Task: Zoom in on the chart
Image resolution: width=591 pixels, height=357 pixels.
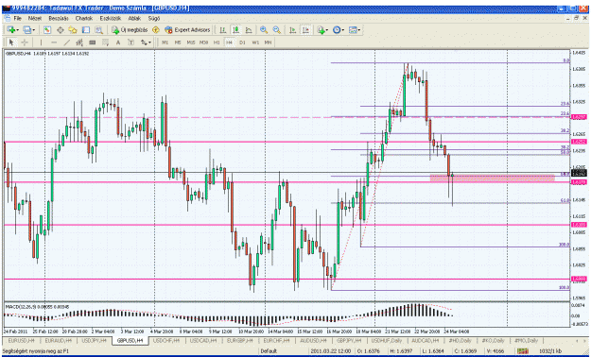Action: pyautogui.click(x=264, y=30)
